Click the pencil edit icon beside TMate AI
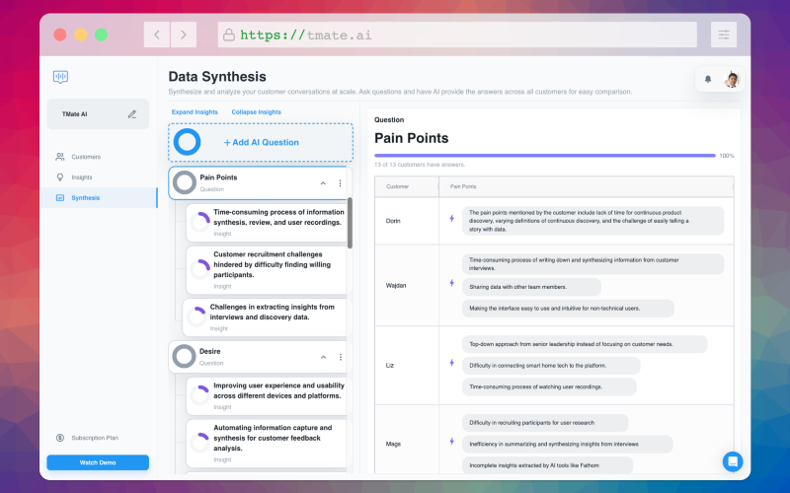Viewport: 790px width, 493px height. click(x=132, y=114)
